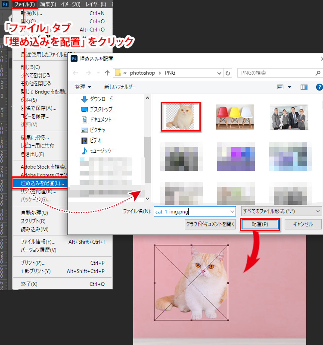This screenshot has height=345, width=323.
Task: Open デスクトップ in sidebar
Action: click(x=96, y=110)
